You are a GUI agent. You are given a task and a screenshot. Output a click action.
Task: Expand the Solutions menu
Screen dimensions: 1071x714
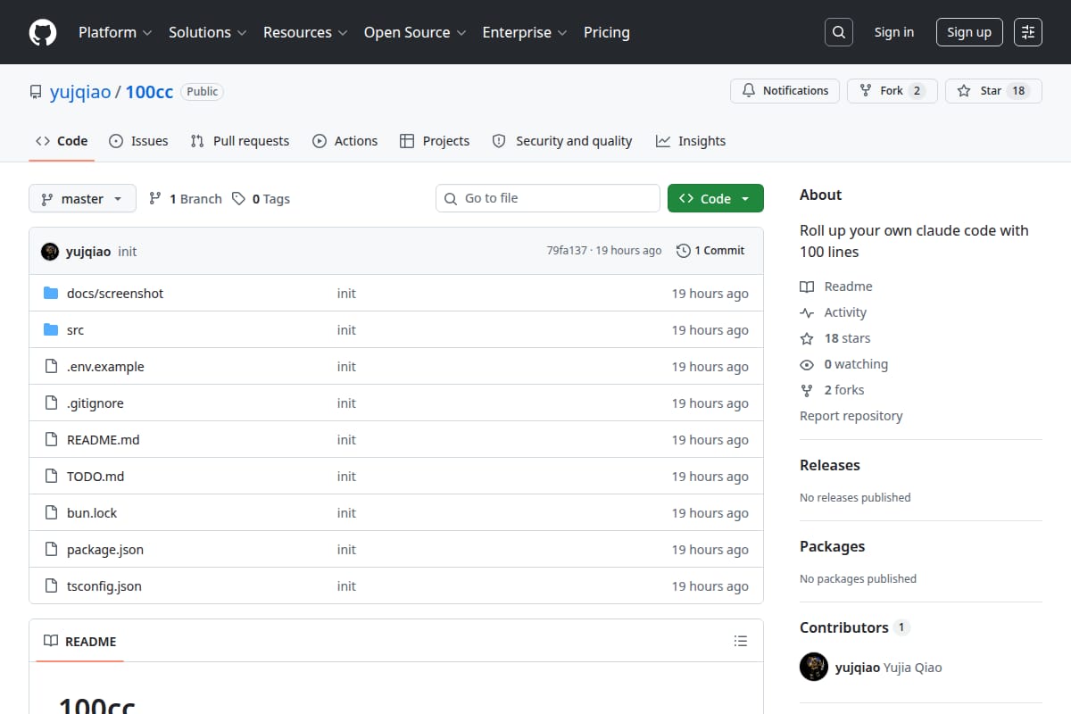point(206,32)
